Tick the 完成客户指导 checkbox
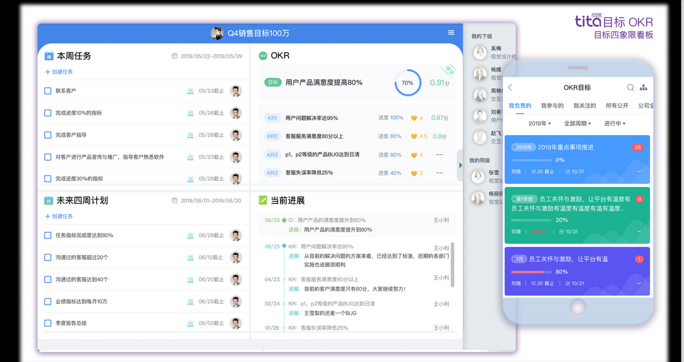The height and width of the screenshot is (362, 684). pyautogui.click(x=48, y=135)
